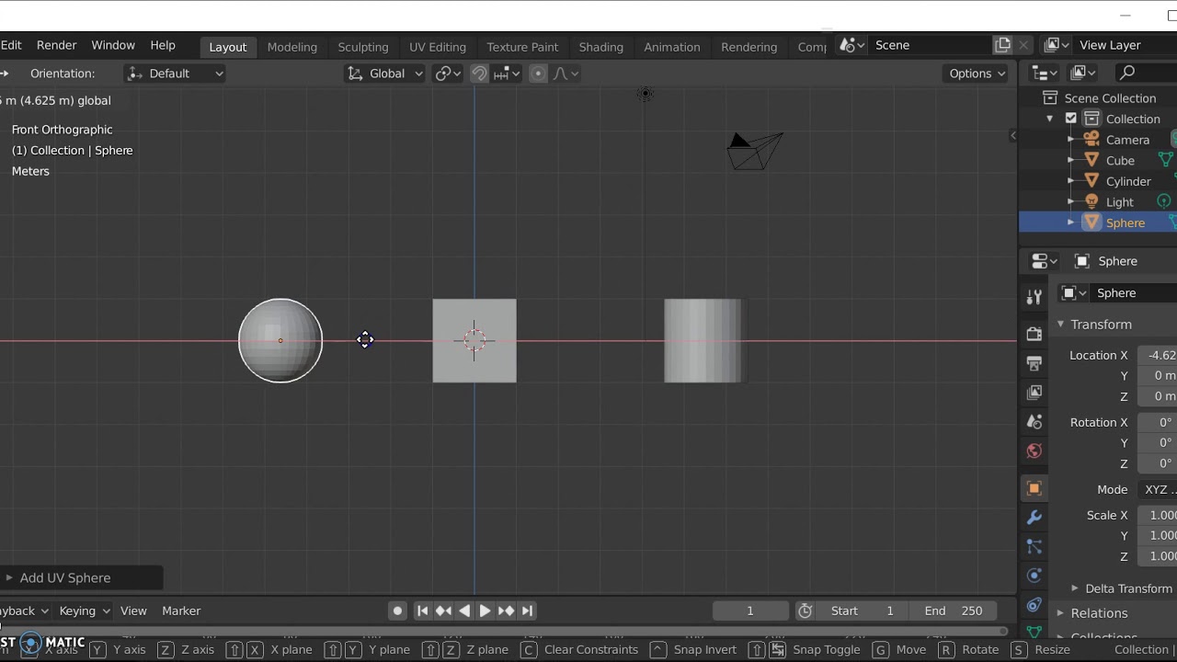Open the Render properties tab icon

tap(1034, 333)
